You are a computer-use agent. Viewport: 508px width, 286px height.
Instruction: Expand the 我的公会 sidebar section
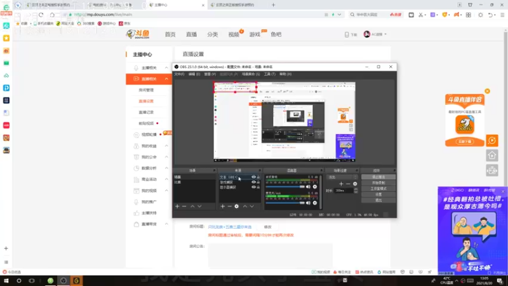pos(166,157)
